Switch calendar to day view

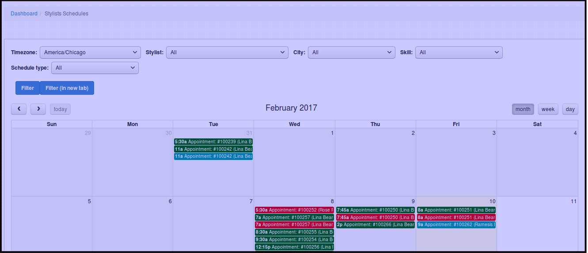[570, 109]
